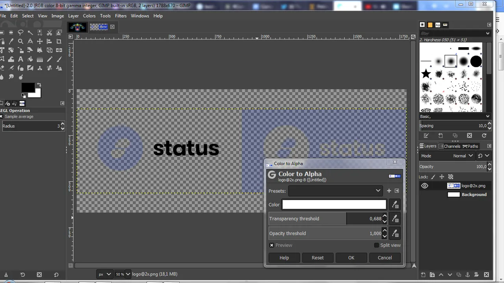Switch to the Channels tab

click(x=449, y=146)
